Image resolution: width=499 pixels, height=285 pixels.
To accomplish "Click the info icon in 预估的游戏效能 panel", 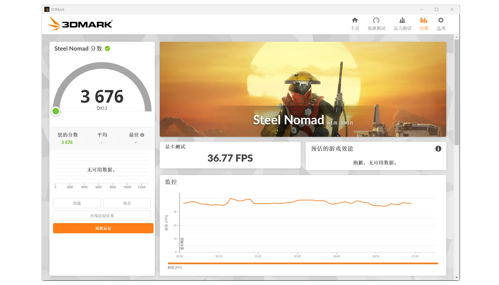I will (x=438, y=149).
